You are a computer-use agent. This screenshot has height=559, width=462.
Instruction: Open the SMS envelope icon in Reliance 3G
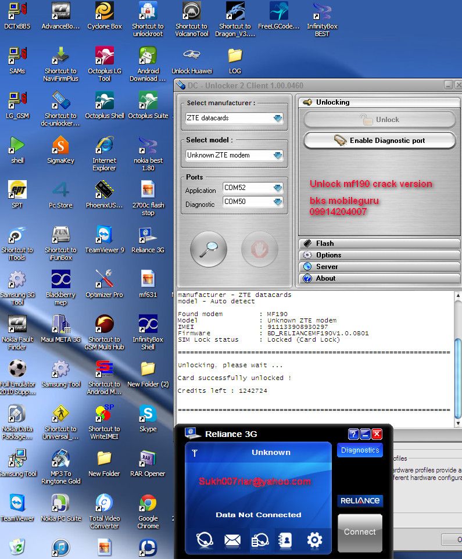[x=232, y=540]
